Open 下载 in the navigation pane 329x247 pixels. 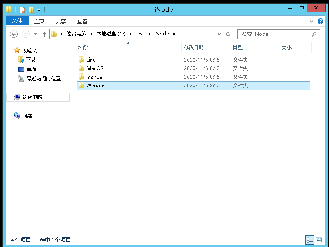31,60
